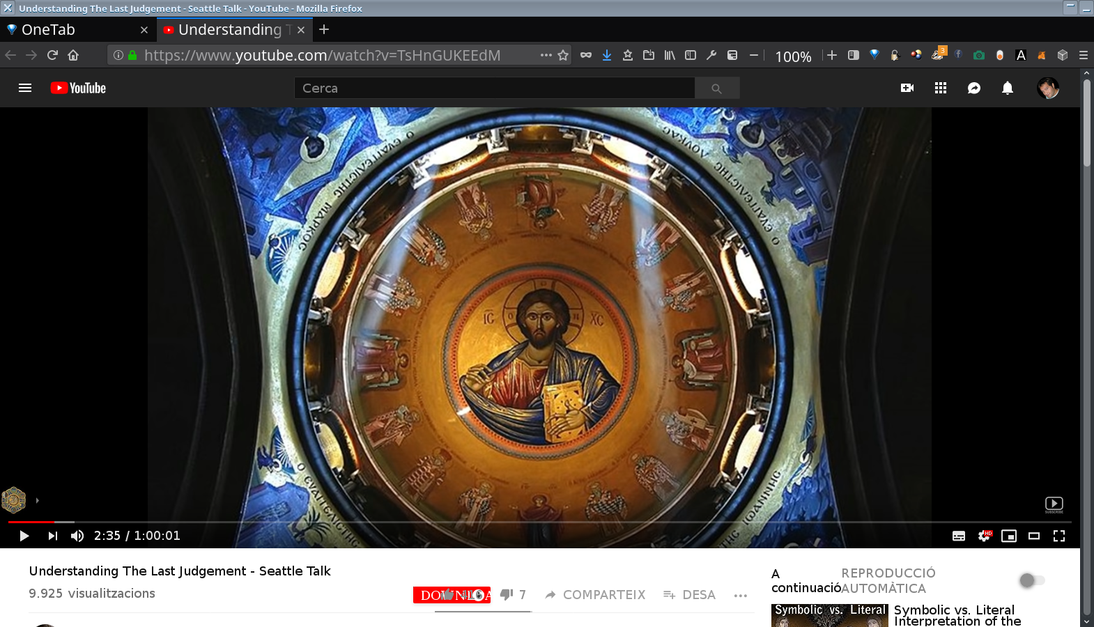This screenshot has width=1094, height=627.
Task: Reset zoom at 100% label
Action: [793, 56]
